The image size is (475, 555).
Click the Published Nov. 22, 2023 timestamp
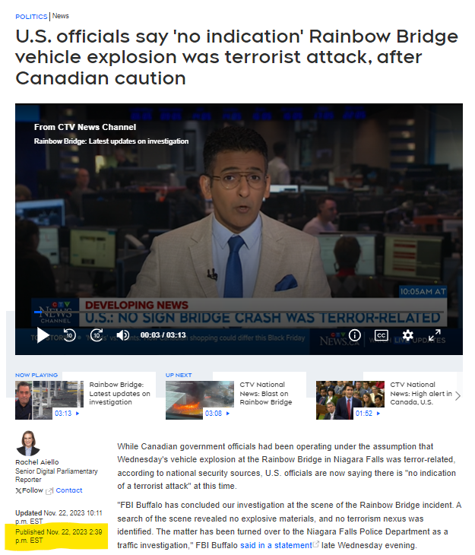point(59,536)
